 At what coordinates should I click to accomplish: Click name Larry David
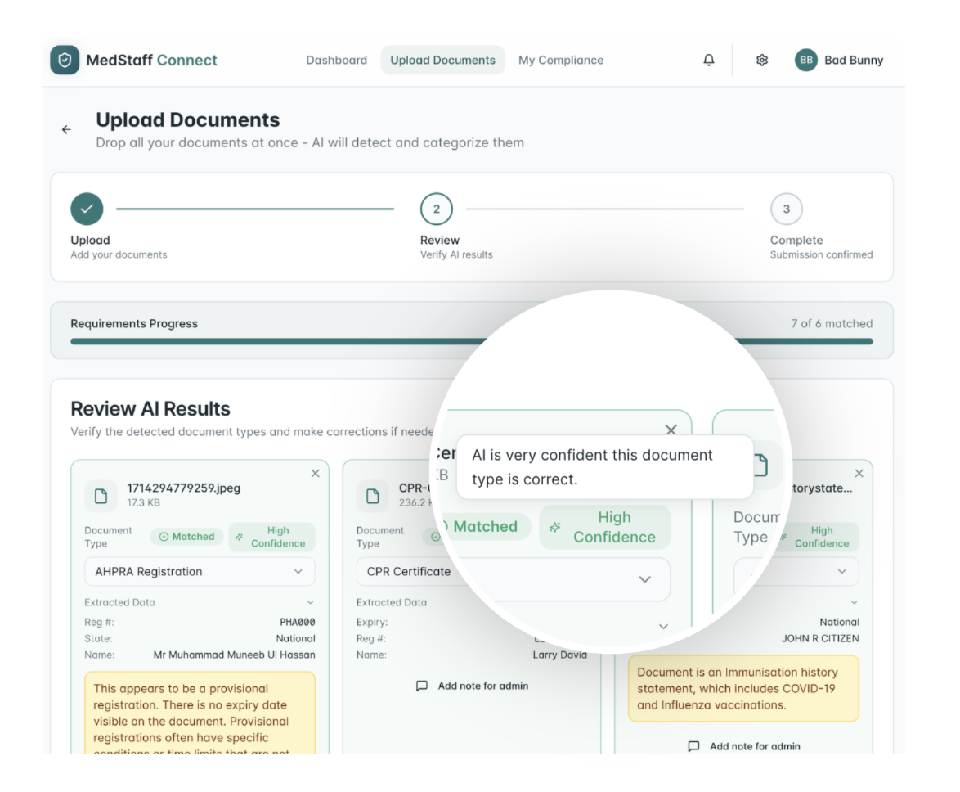[559, 655]
